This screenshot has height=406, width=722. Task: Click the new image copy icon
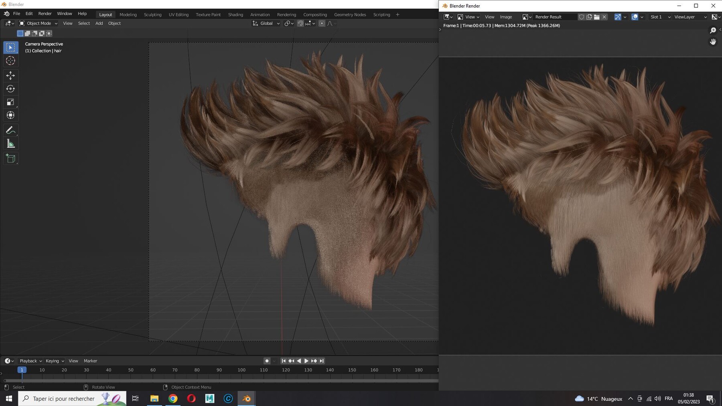pos(589,17)
